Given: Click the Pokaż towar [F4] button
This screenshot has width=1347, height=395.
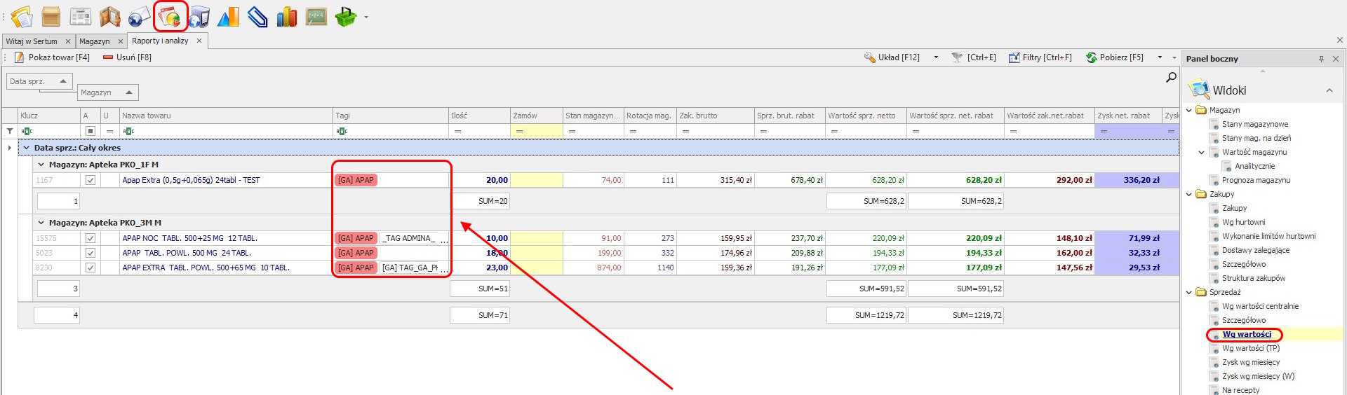Looking at the screenshot, I should point(53,57).
